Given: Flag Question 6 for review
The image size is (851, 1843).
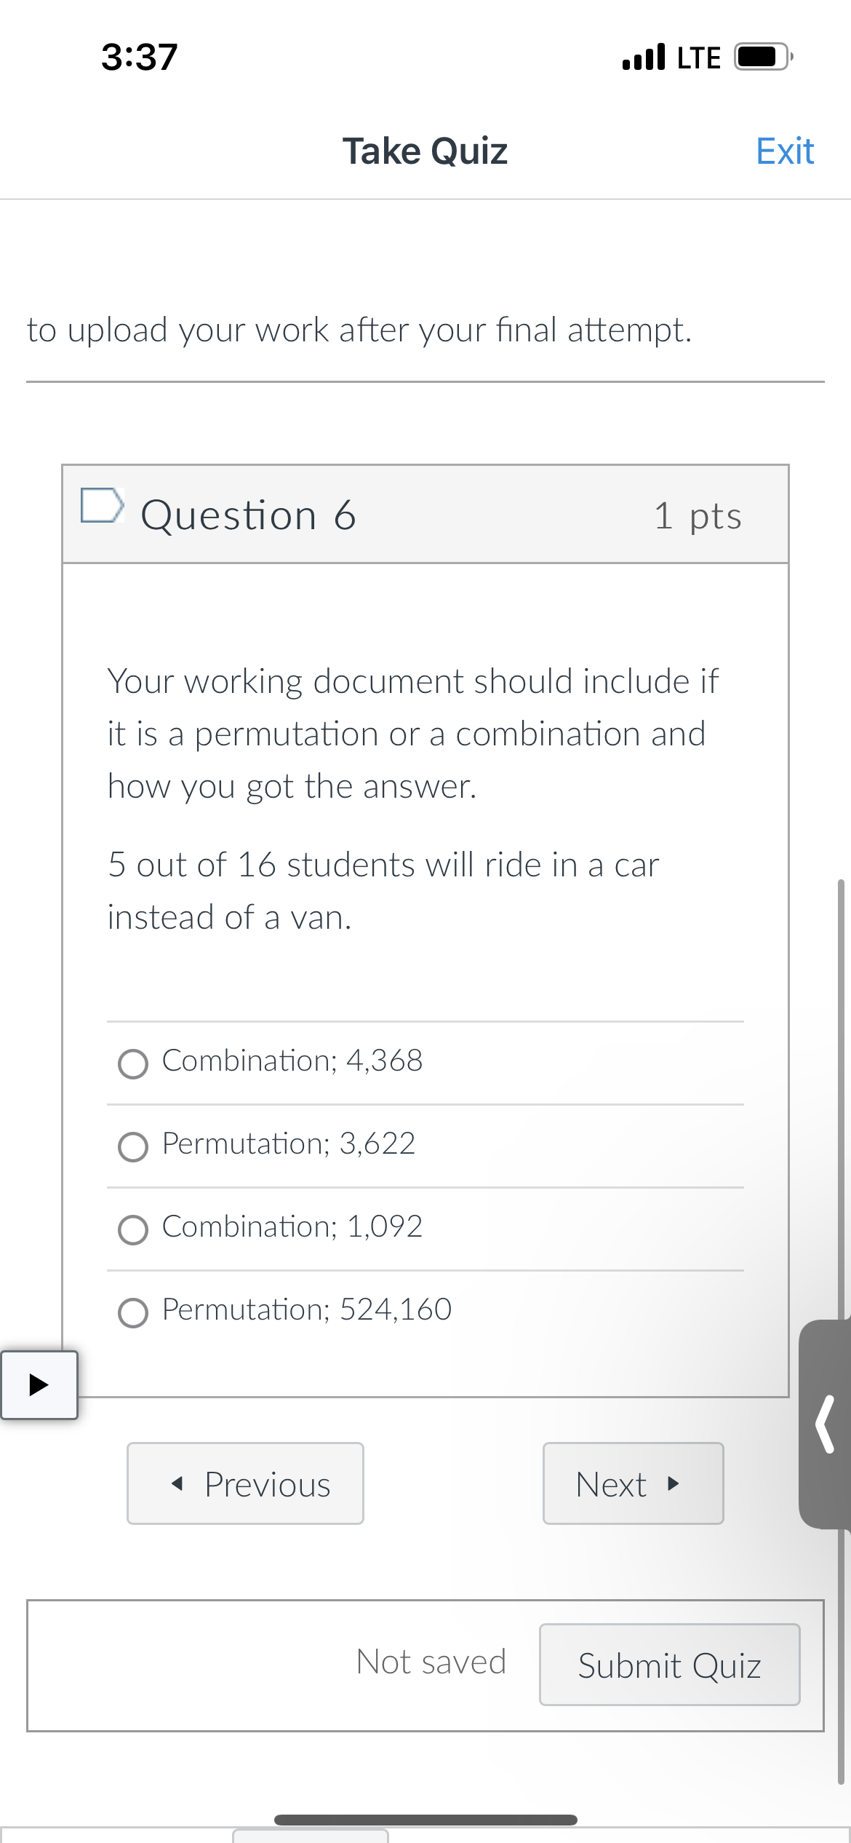Looking at the screenshot, I should click(101, 506).
